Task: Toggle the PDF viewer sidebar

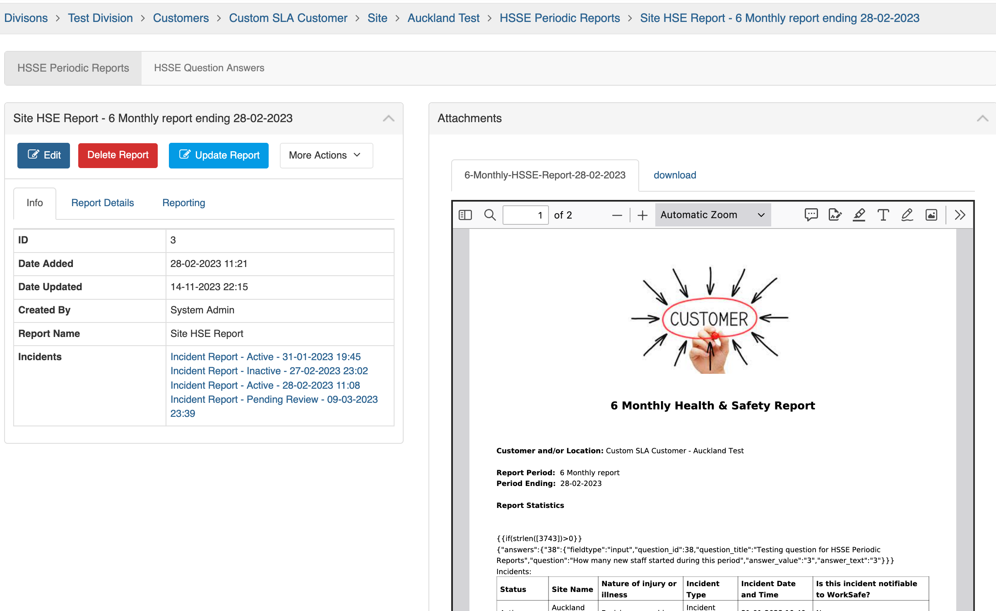Action: [x=465, y=215]
